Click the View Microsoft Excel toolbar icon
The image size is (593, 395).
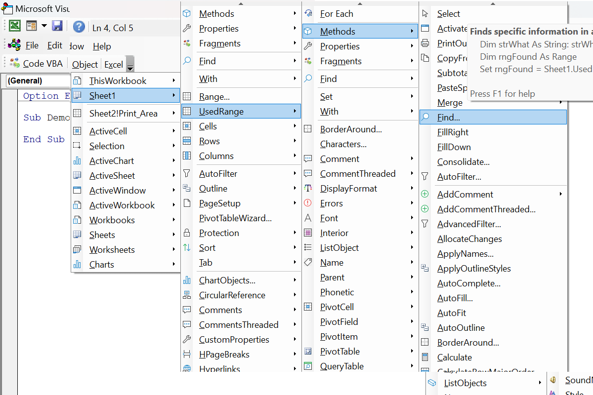tap(15, 26)
